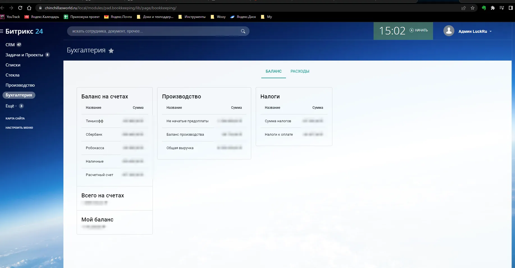
Task: Expand the Админ LuckRu user menu
Action: pyautogui.click(x=475, y=31)
